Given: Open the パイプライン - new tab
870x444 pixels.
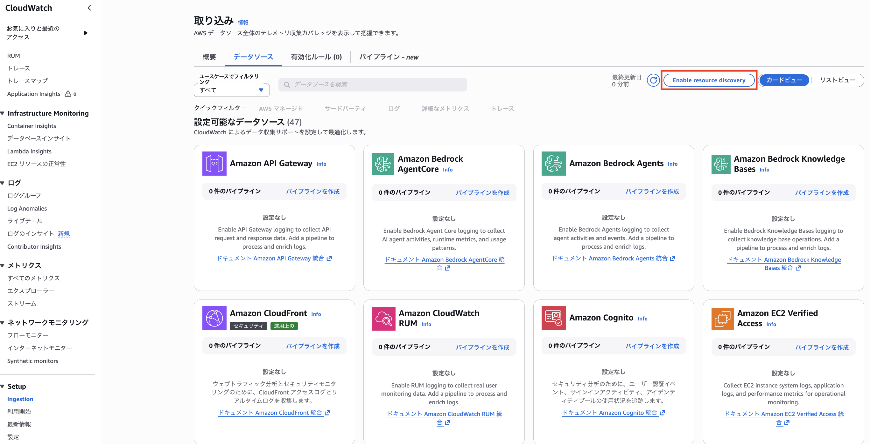Looking at the screenshot, I should (x=389, y=57).
